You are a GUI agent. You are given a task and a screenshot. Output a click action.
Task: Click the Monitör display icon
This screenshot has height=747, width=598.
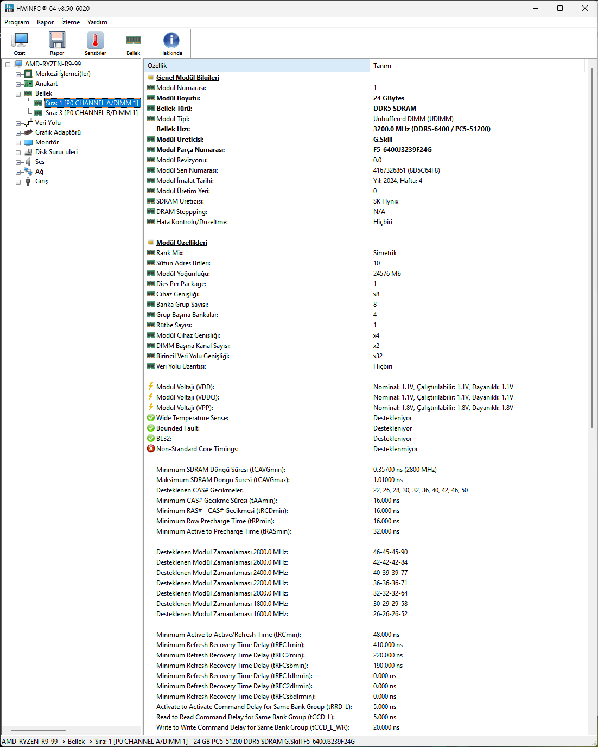coord(28,142)
